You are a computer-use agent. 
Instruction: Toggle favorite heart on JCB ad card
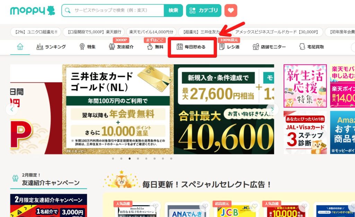[254, 206]
